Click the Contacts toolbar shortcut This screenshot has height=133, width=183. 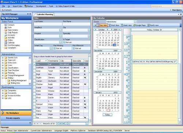pos(7,10)
